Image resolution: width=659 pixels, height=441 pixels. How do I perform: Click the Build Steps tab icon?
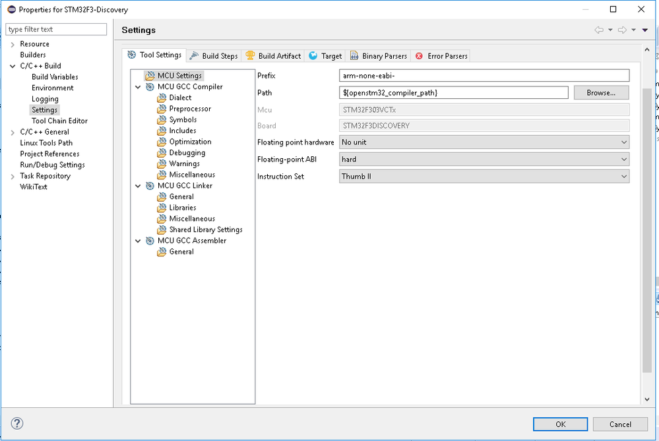click(x=194, y=56)
